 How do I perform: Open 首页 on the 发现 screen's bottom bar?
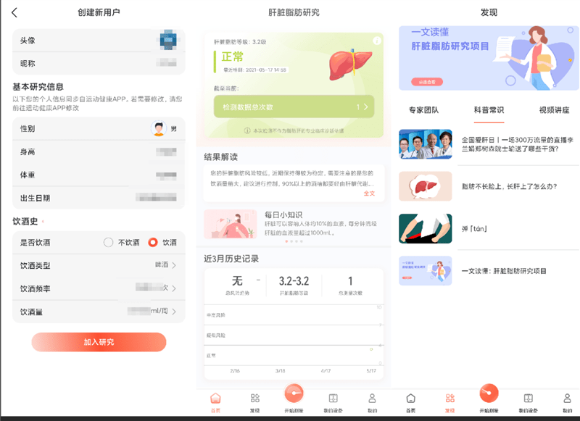pyautogui.click(x=411, y=402)
